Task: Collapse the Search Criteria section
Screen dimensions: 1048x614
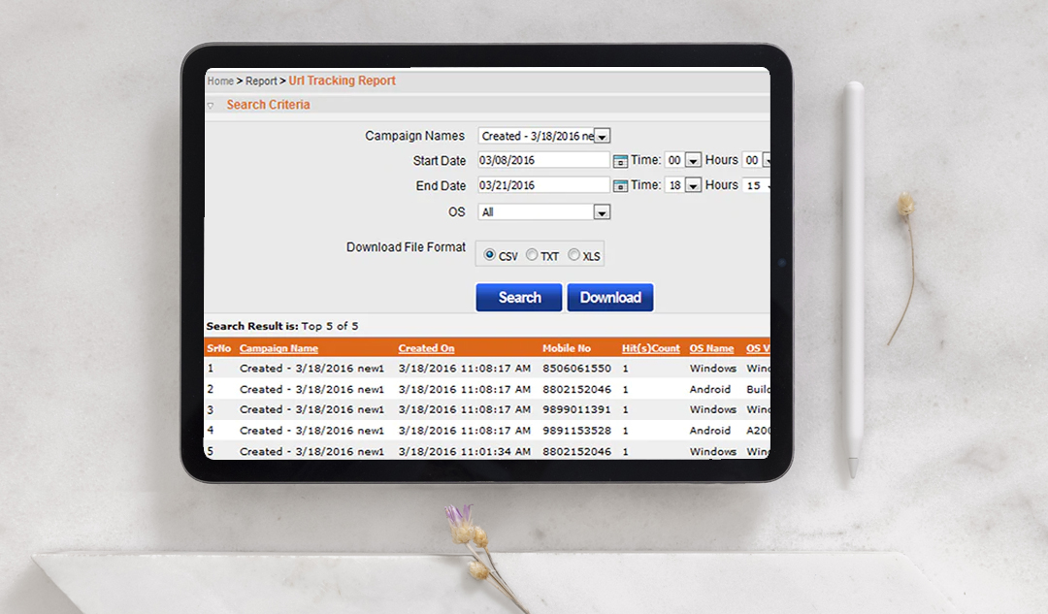Action: tap(211, 105)
